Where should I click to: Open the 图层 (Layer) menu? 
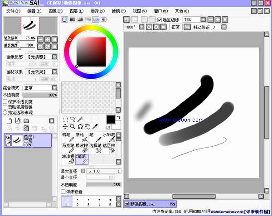(x=75, y=10)
